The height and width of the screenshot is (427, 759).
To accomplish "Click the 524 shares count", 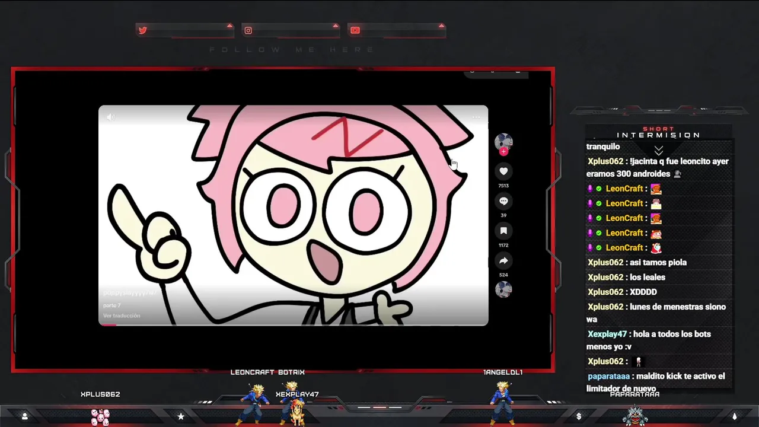I will (x=503, y=275).
